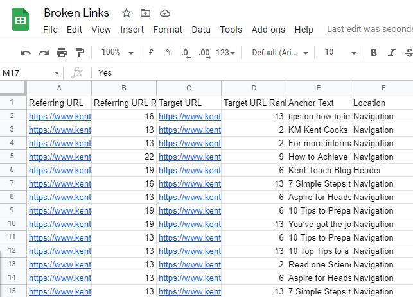Click the Move to folder icon
Screen dimensions: 413x297
(145, 13)
